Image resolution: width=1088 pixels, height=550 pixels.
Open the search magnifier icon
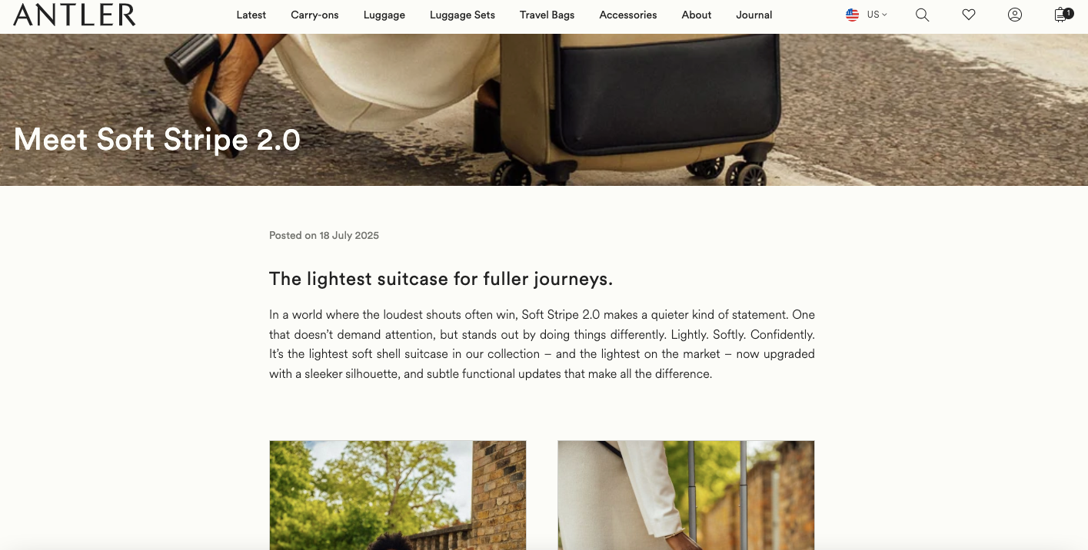pyautogui.click(x=922, y=15)
